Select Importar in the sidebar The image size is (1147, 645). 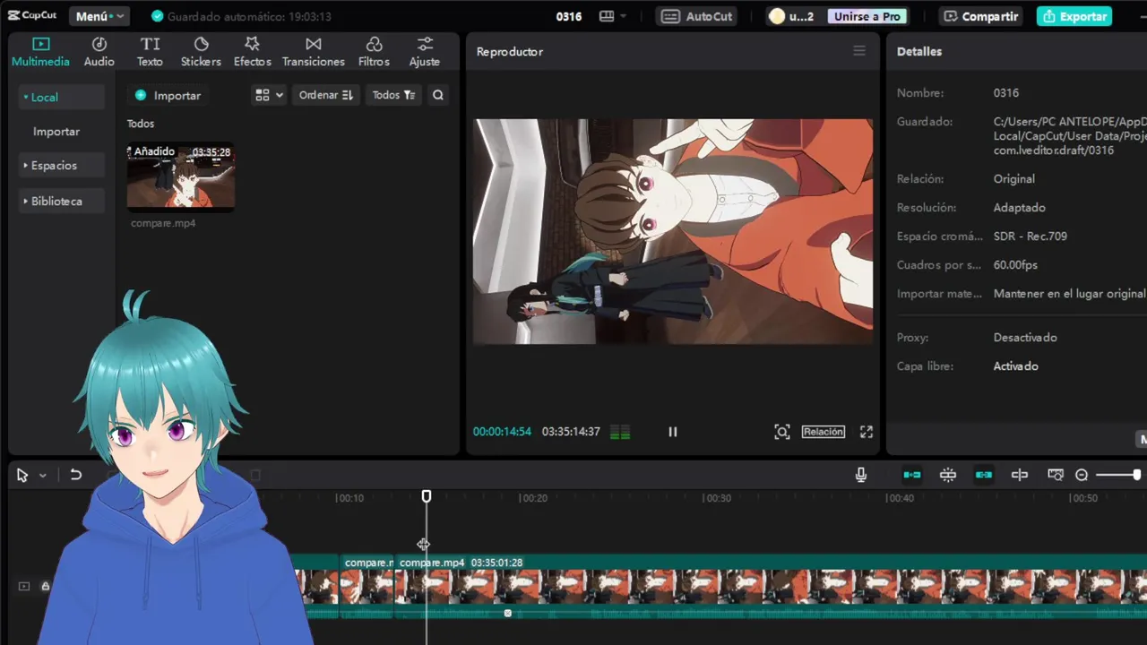(x=56, y=131)
